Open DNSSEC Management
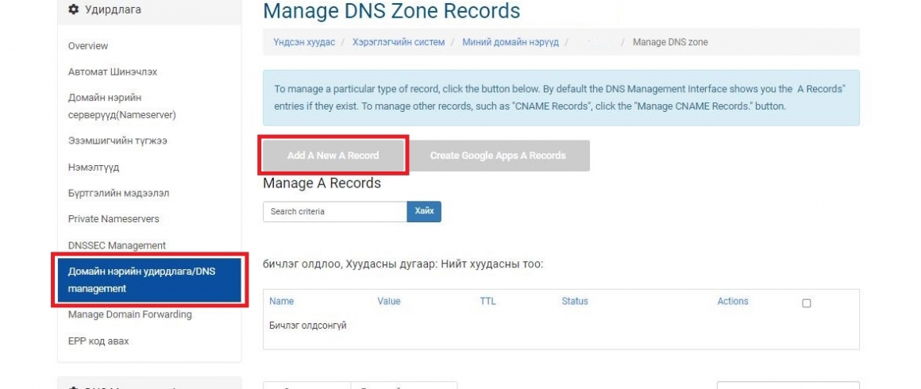The width and height of the screenshot is (921, 389). click(x=117, y=245)
